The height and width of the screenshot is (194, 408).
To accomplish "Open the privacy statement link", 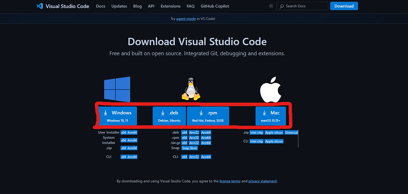I will tap(263, 181).
